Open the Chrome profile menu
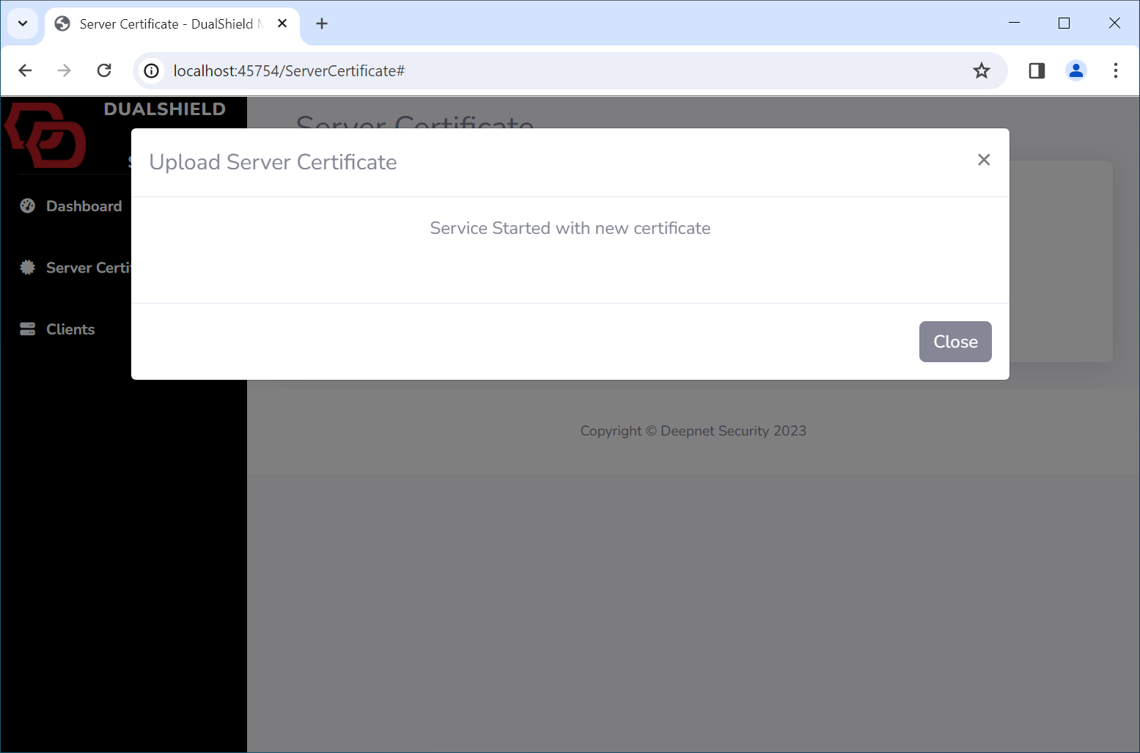 pos(1075,70)
